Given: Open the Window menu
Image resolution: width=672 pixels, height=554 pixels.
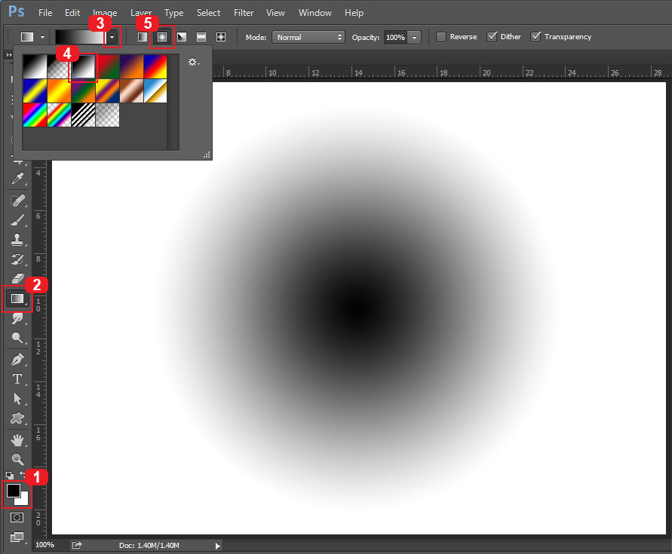Looking at the screenshot, I should (315, 13).
